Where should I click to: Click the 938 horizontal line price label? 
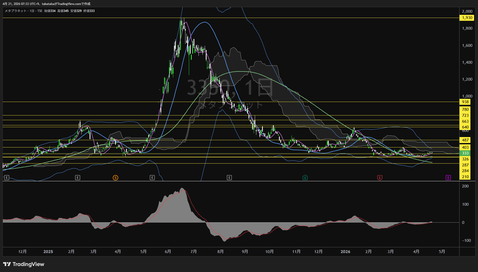pyautogui.click(x=465, y=102)
